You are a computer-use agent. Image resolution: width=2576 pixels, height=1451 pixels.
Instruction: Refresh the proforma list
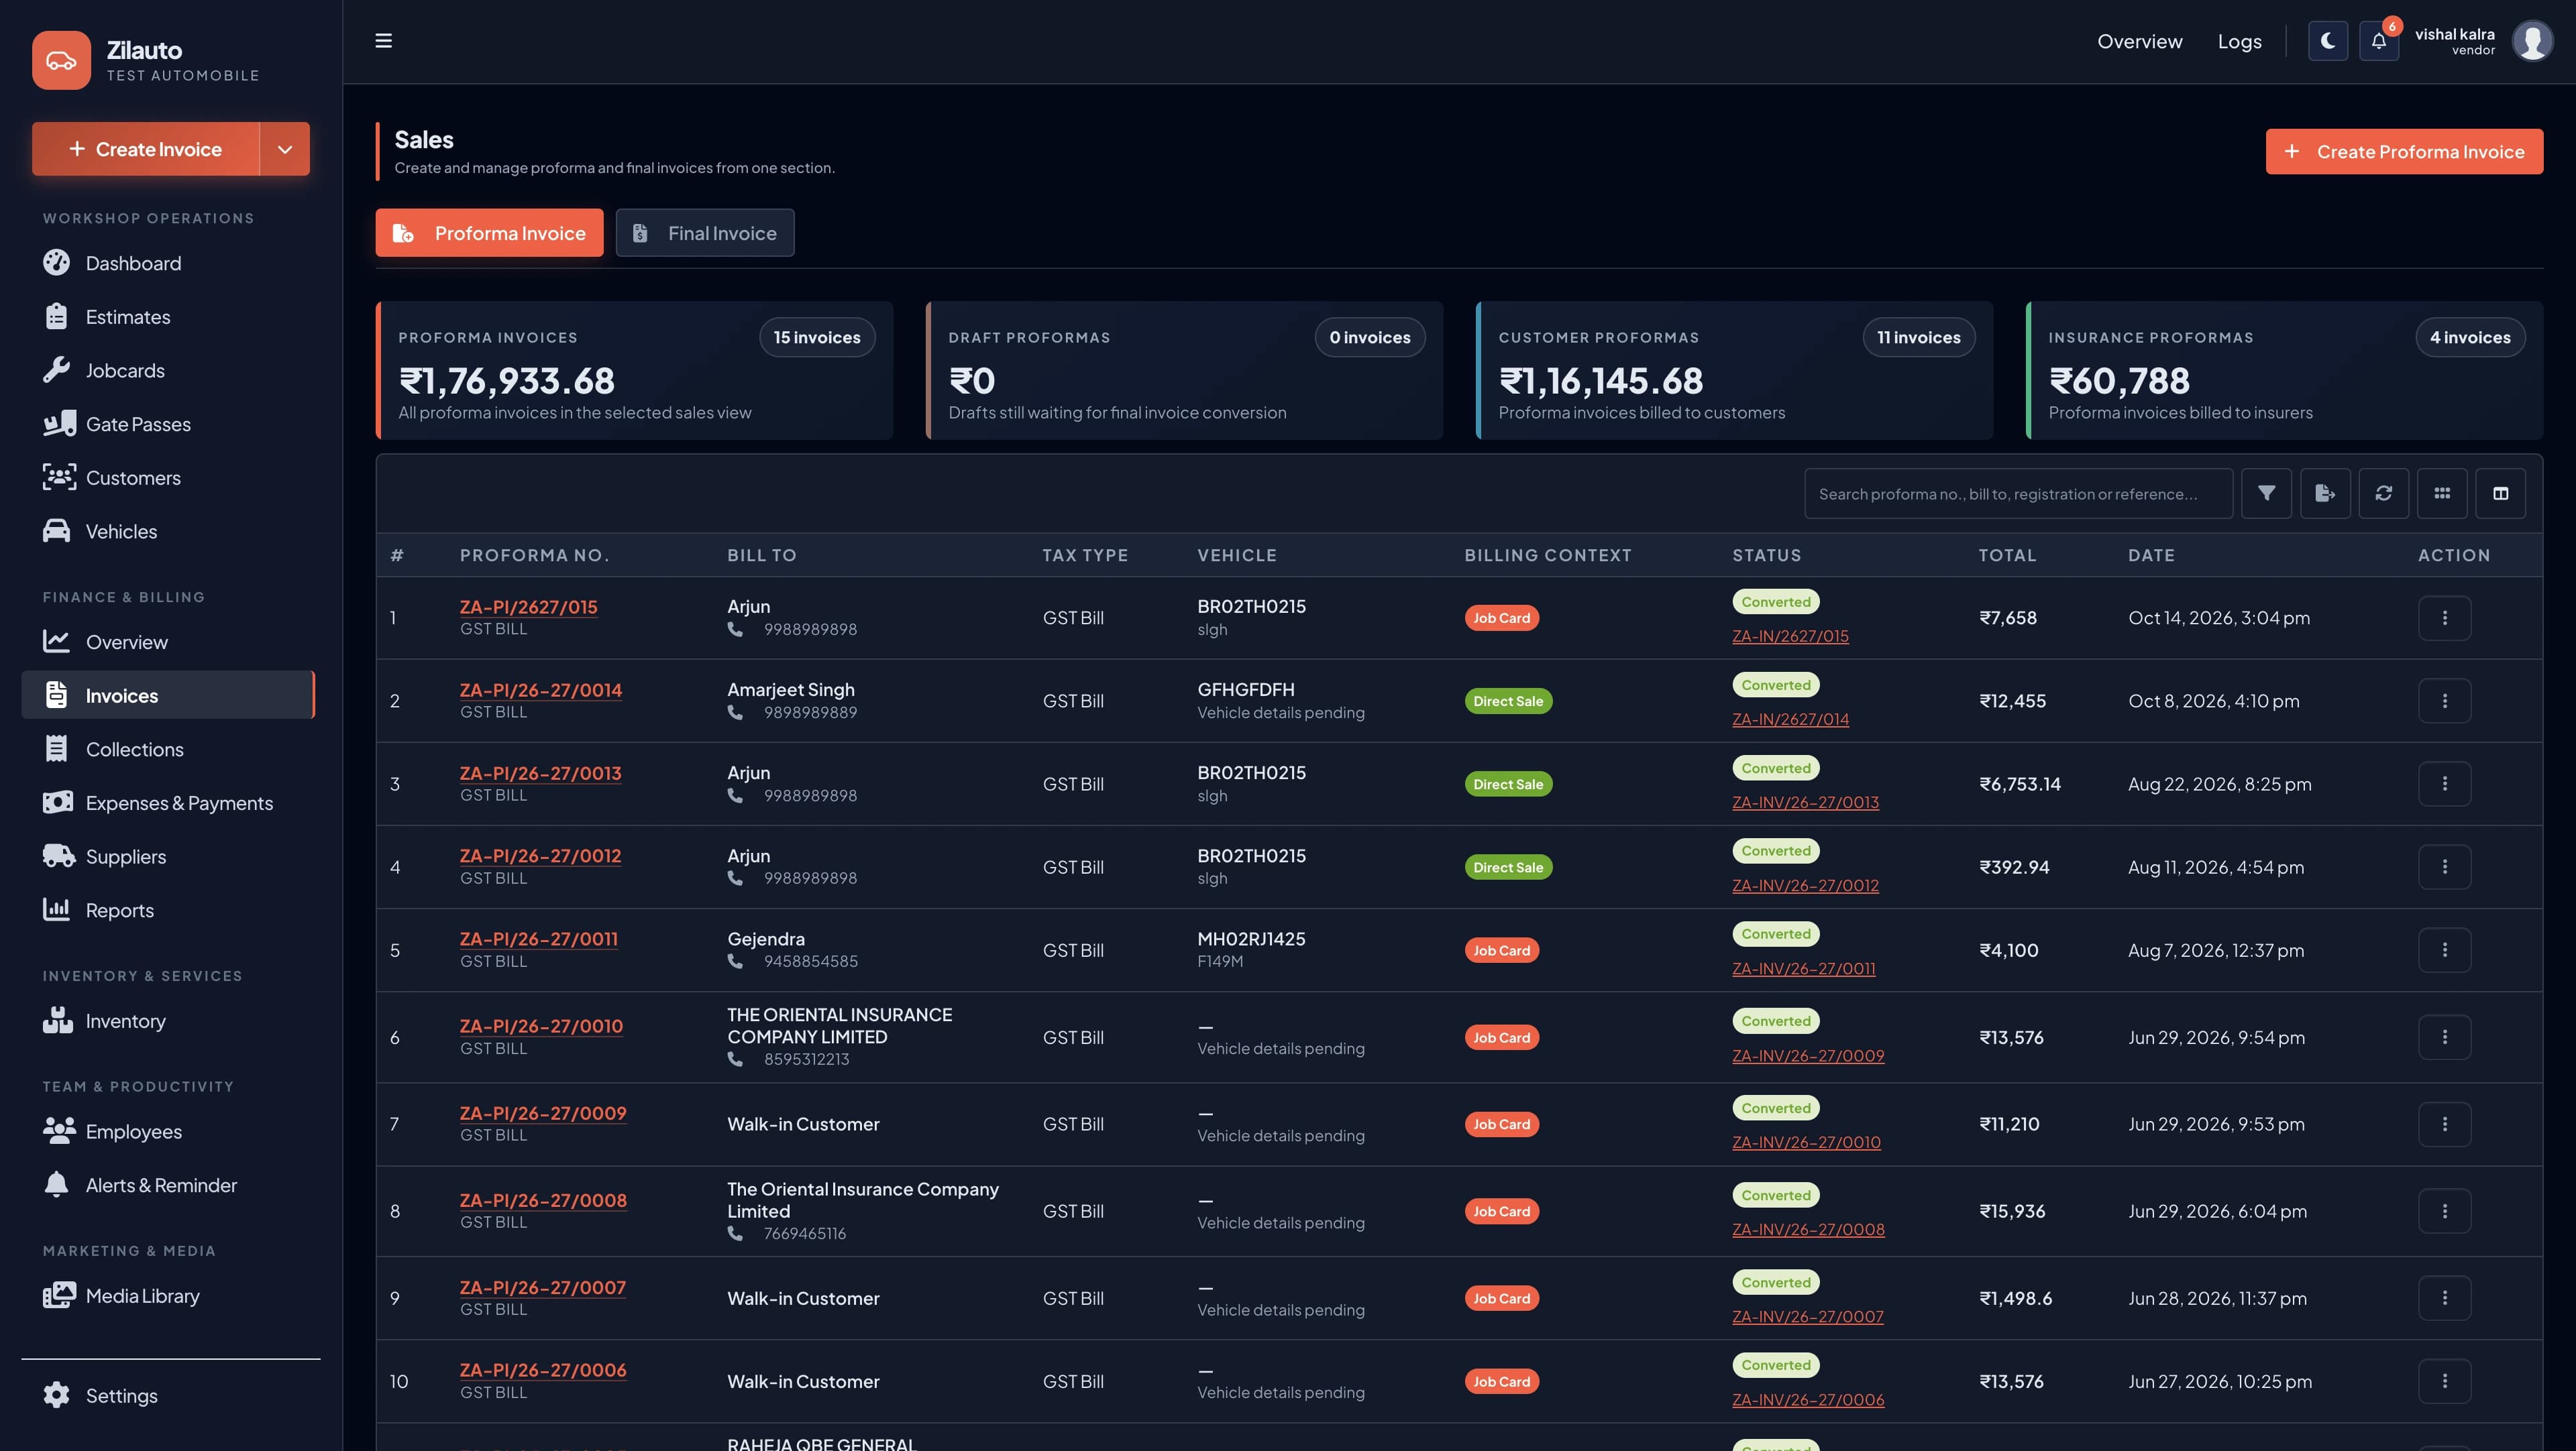coord(2384,494)
